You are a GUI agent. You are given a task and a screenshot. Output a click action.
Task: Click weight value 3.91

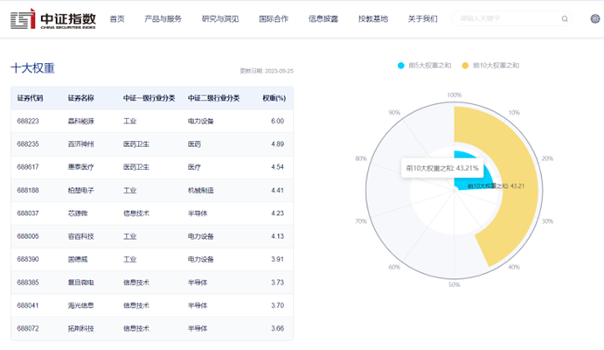pos(277,259)
